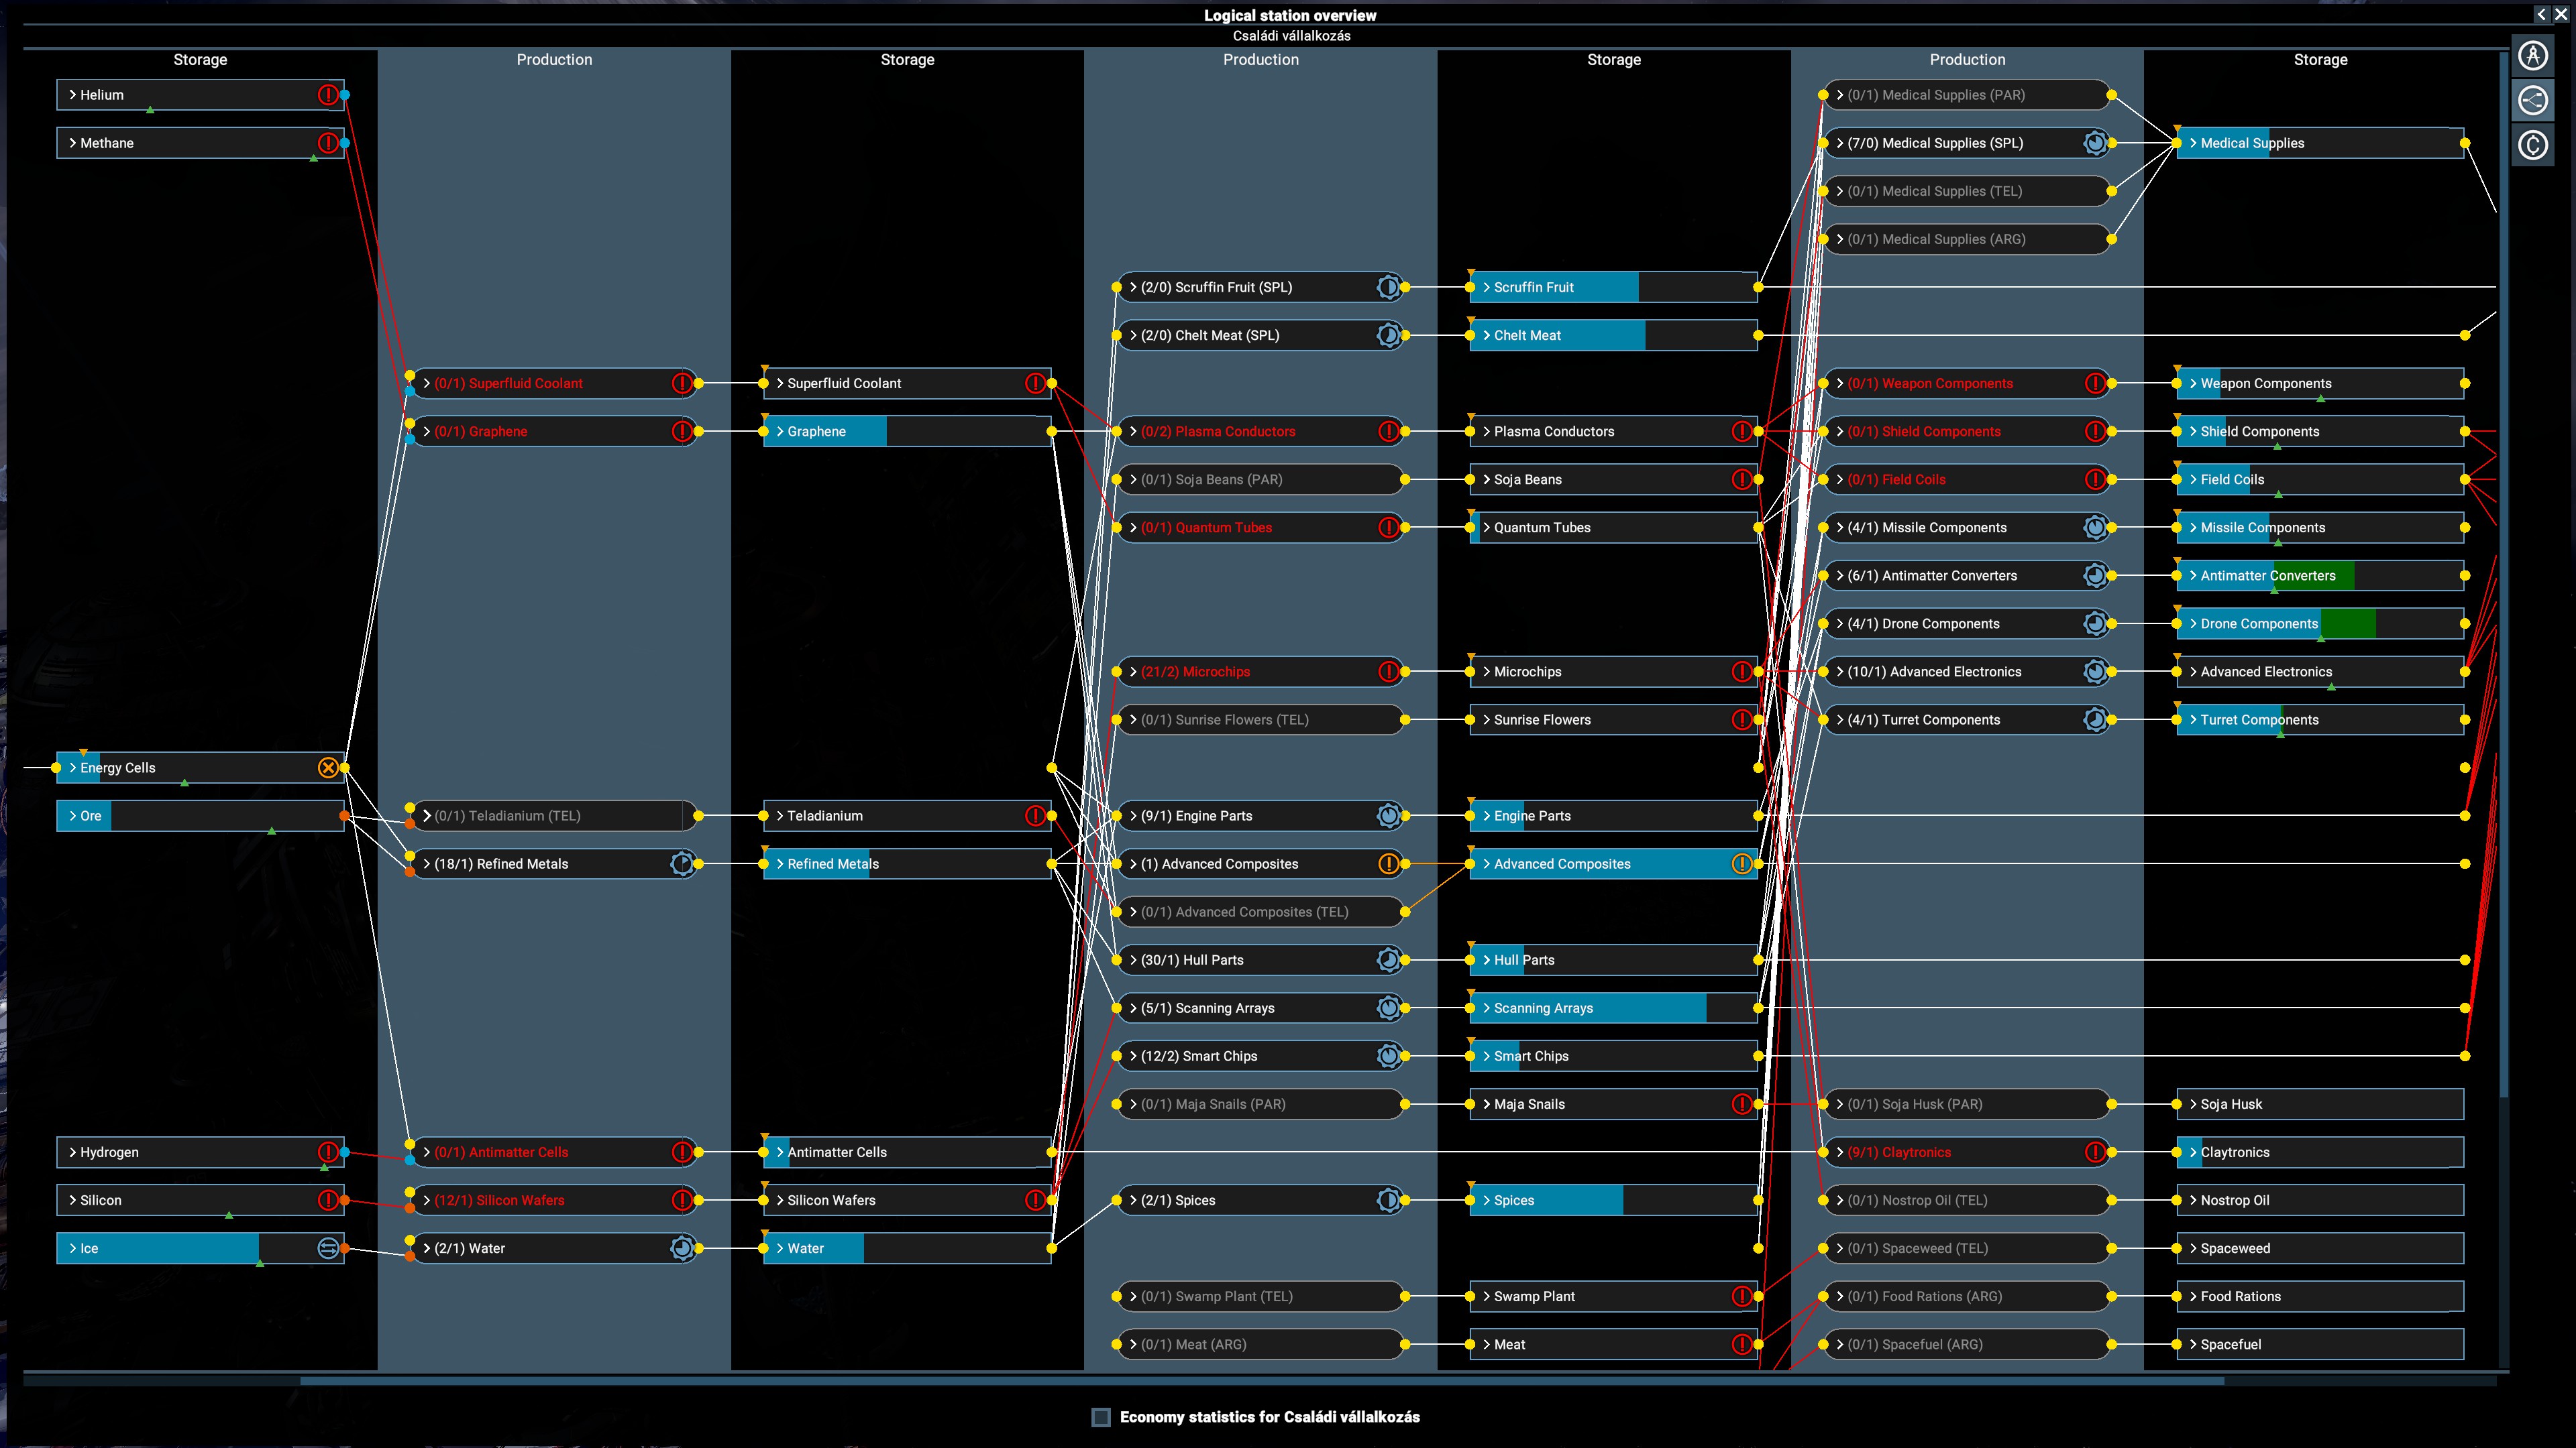
Task: Click the gear status icon on Refined Metals production
Action: coord(682,863)
